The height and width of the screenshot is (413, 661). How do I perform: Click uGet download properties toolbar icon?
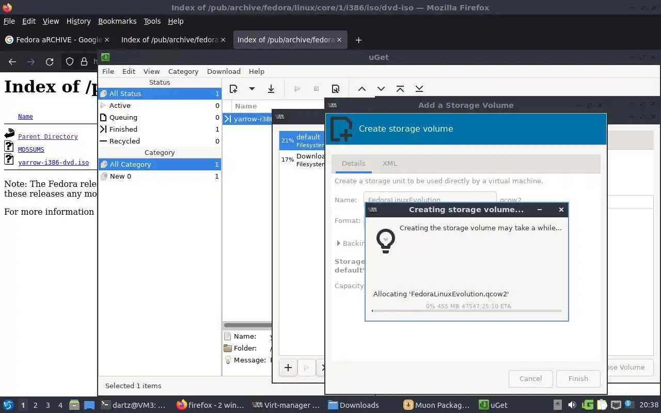coord(335,89)
